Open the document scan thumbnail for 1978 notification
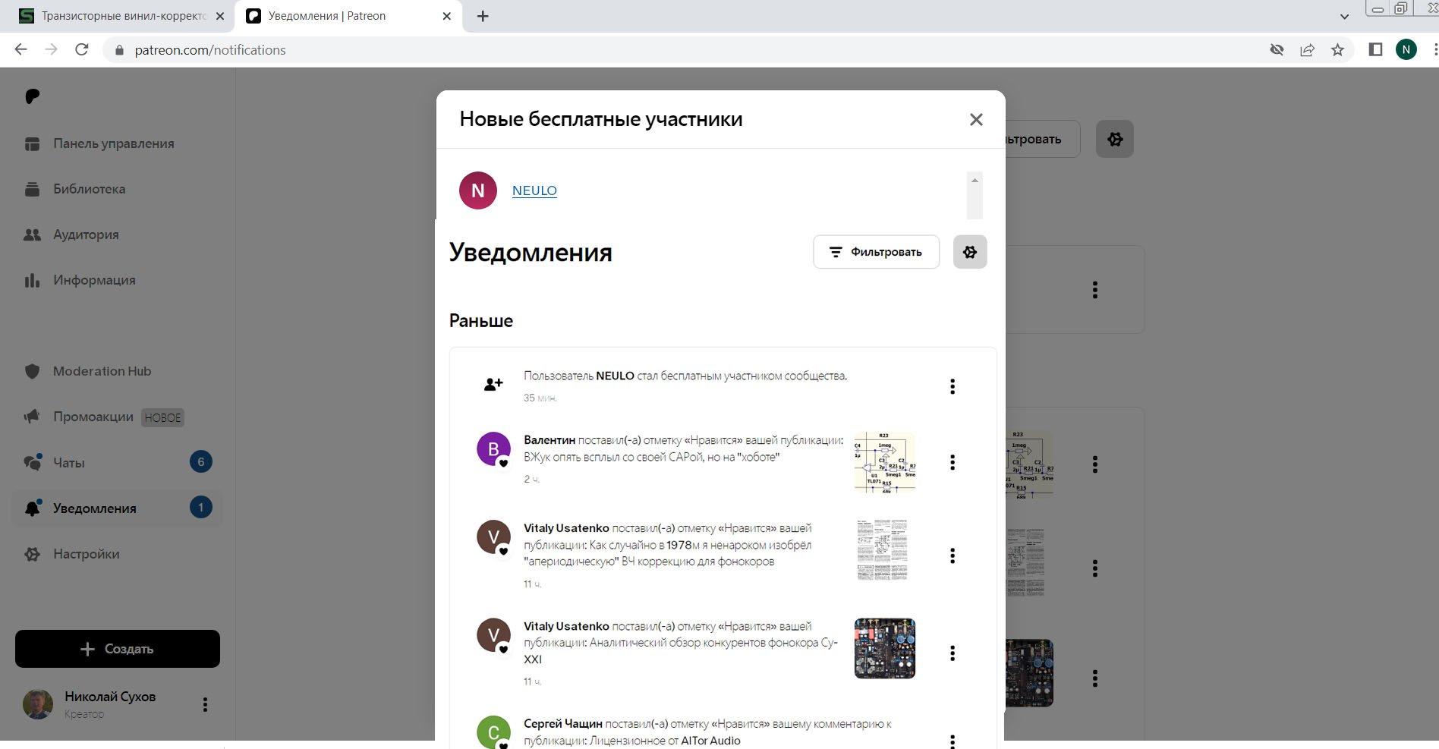This screenshot has height=749, width=1439. (882, 550)
